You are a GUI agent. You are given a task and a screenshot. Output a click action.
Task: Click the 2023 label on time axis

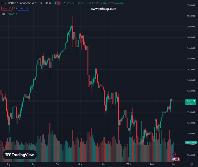pos(128,164)
